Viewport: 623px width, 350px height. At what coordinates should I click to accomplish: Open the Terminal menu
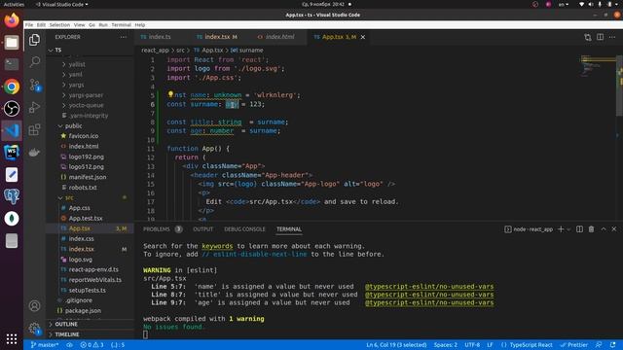(121, 24)
